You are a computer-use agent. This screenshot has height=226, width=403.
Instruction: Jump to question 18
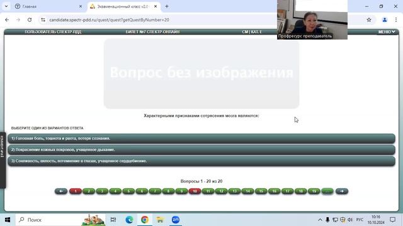pyautogui.click(x=301, y=191)
